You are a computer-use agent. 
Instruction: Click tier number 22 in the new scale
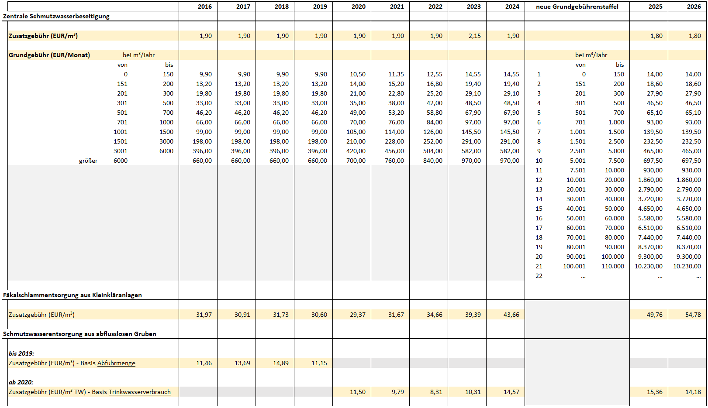[x=539, y=276]
